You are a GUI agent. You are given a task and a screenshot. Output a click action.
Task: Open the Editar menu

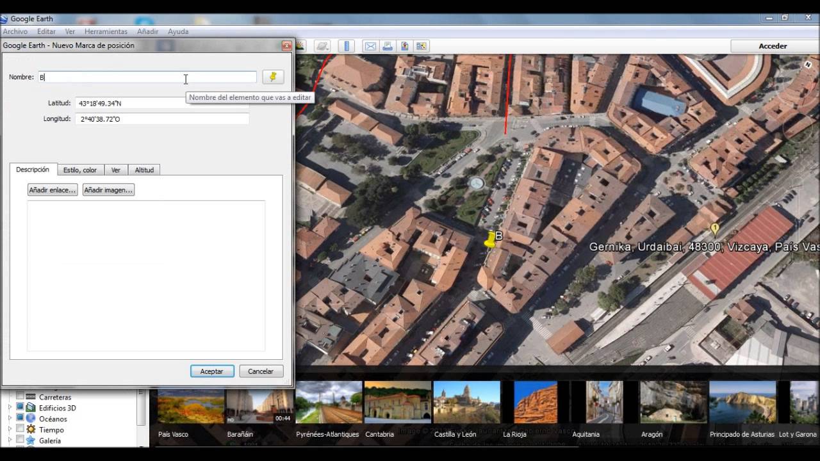coord(46,31)
